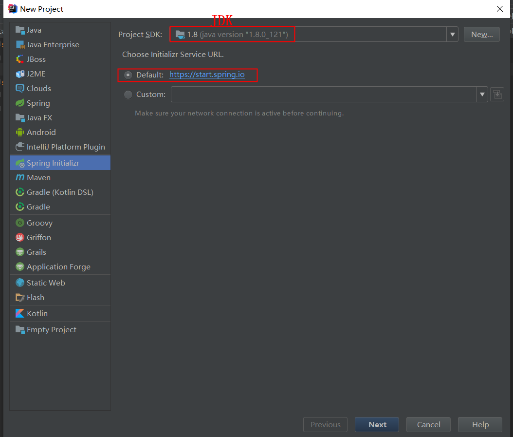
Task: Click the Spring leaf icon
Action: tap(20, 103)
